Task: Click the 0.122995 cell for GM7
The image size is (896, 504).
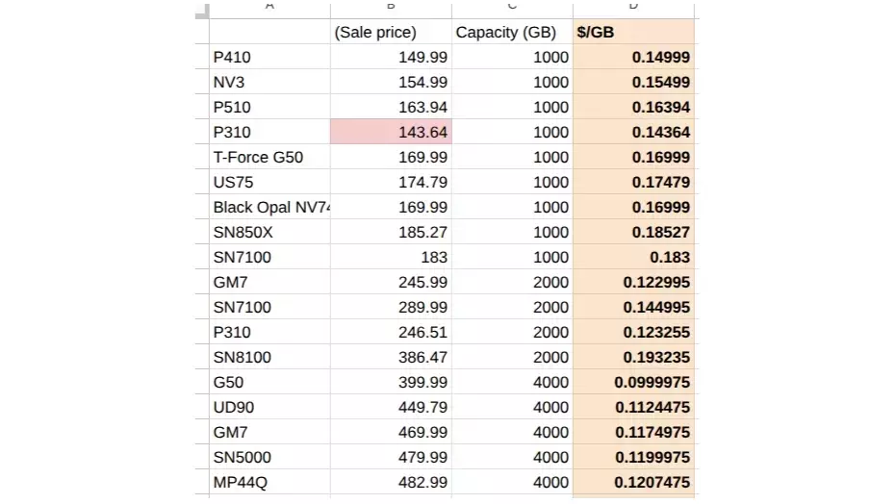Action: [633, 282]
